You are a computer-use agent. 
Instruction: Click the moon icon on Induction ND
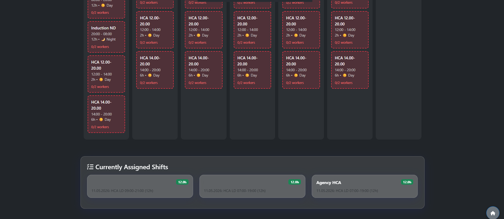(x=103, y=39)
